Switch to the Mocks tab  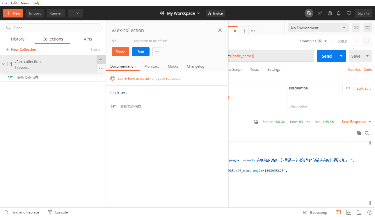173,66
